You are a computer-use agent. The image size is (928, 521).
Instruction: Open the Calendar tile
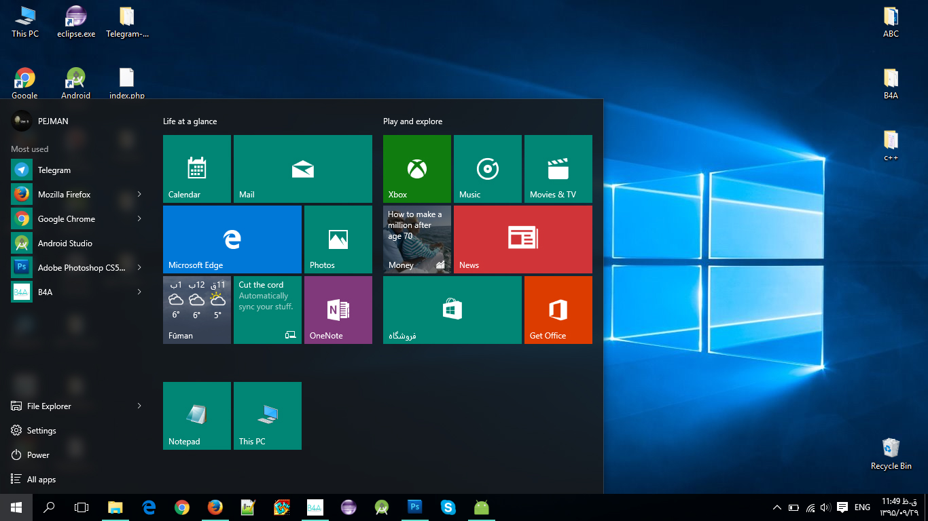point(196,169)
